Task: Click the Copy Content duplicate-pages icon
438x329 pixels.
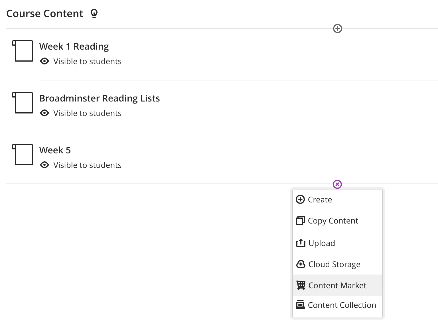Action: (300, 220)
